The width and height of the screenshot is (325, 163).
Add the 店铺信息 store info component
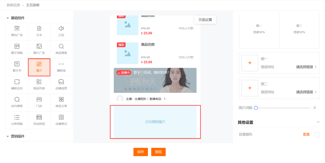click(x=61, y=85)
